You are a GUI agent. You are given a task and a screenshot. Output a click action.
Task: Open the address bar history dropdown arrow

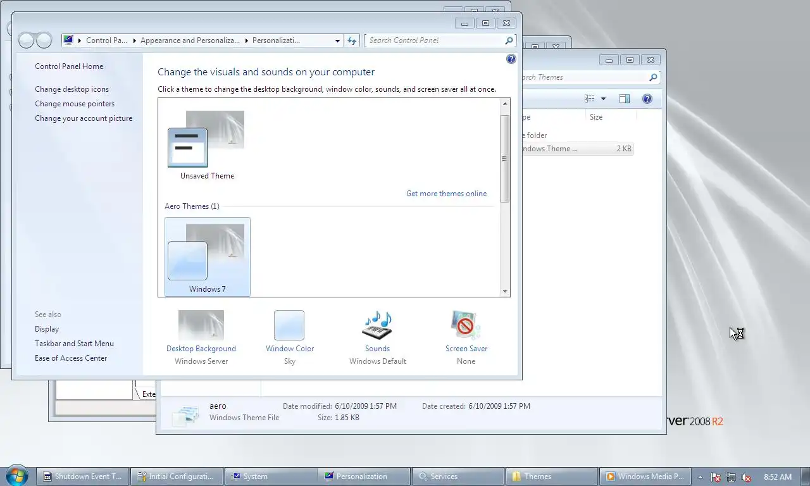337,40
